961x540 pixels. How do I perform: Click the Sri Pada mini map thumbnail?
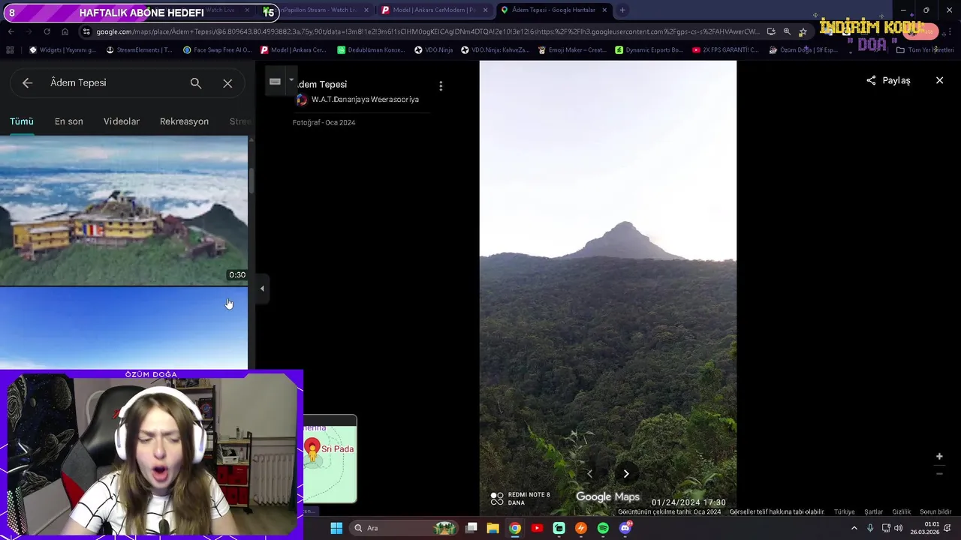(x=330, y=459)
